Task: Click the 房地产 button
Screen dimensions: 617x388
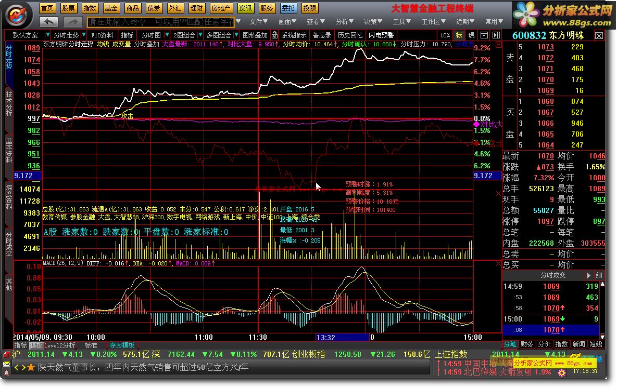Action: (221, 8)
